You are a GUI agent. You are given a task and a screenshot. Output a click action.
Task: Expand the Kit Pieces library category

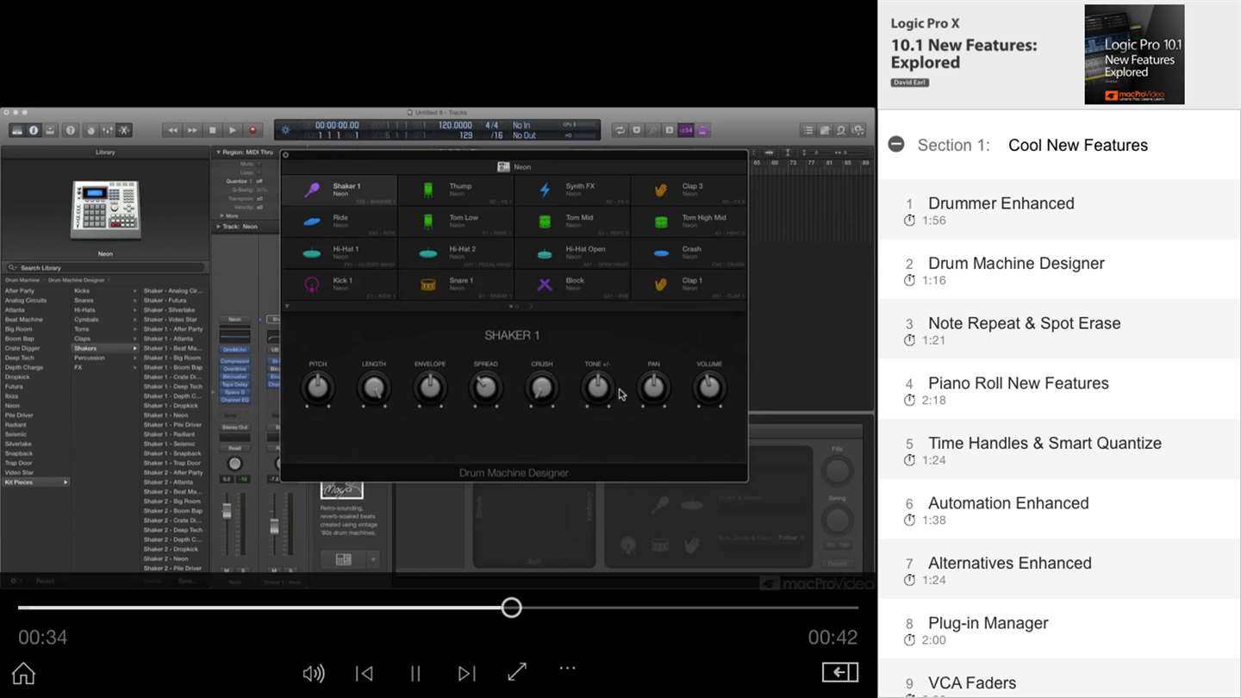(x=36, y=482)
